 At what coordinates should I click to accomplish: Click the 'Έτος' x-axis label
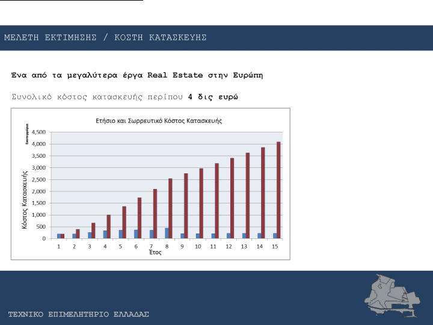pyautogui.click(x=155, y=253)
